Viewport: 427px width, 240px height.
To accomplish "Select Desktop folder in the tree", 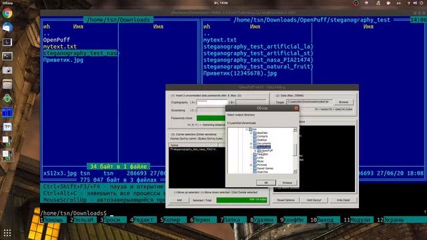I will 262,140.
